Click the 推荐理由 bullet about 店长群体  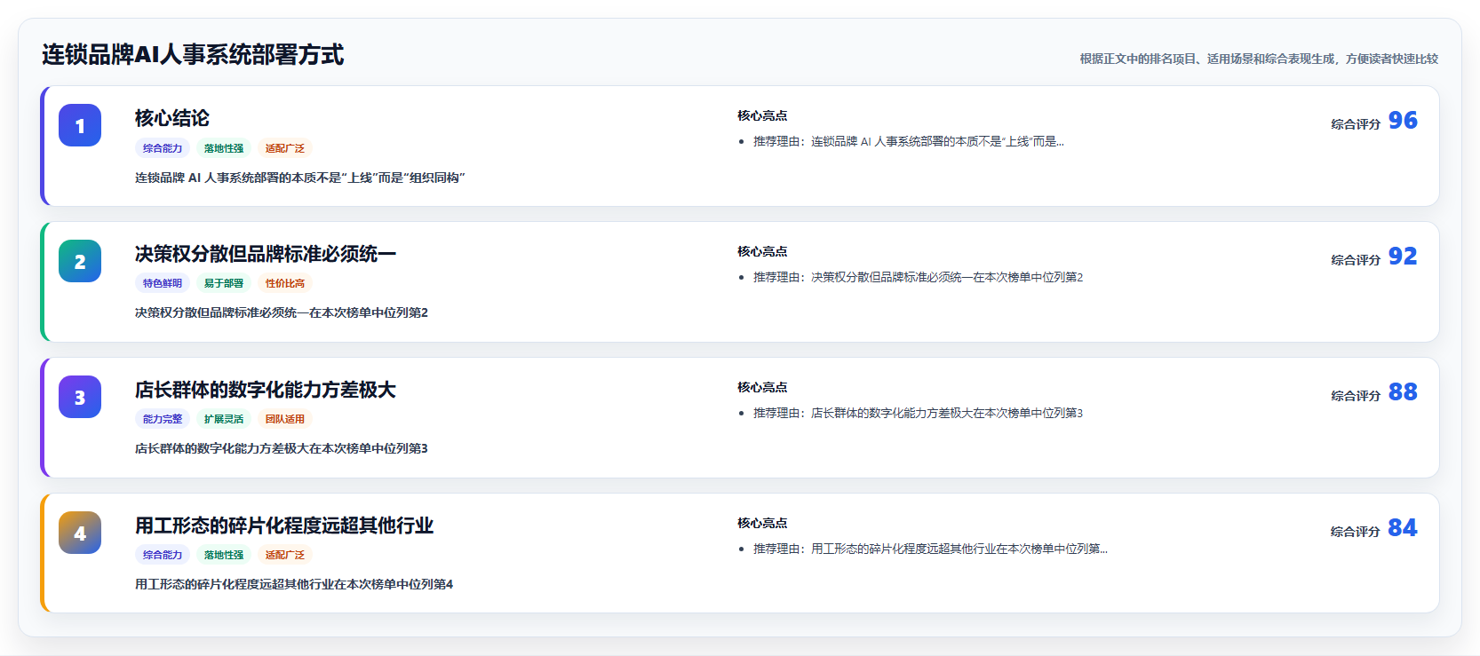click(919, 413)
